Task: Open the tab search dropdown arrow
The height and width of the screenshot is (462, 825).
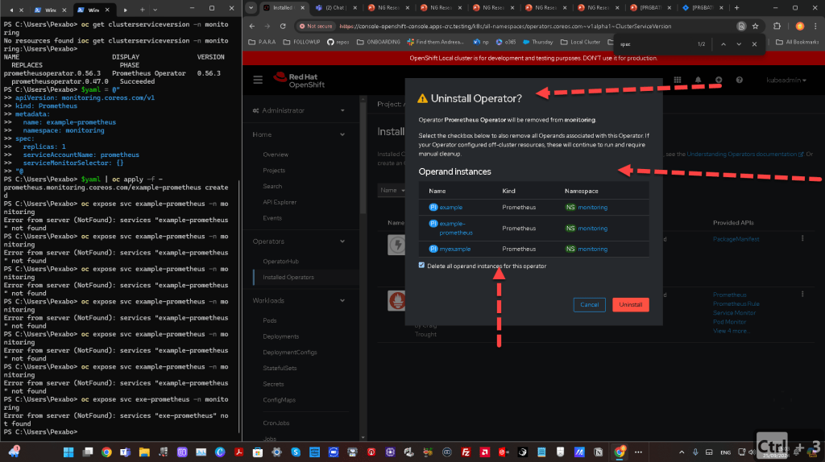Action: [x=251, y=8]
